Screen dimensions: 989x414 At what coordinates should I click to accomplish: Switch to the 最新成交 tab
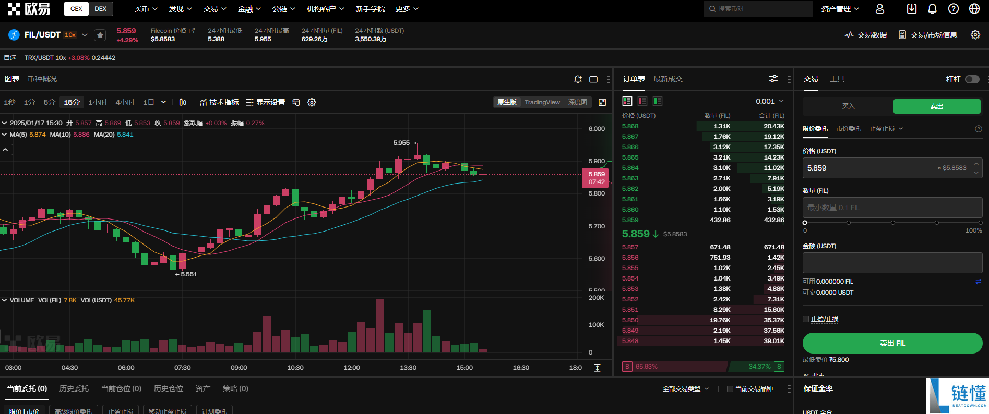click(x=668, y=79)
